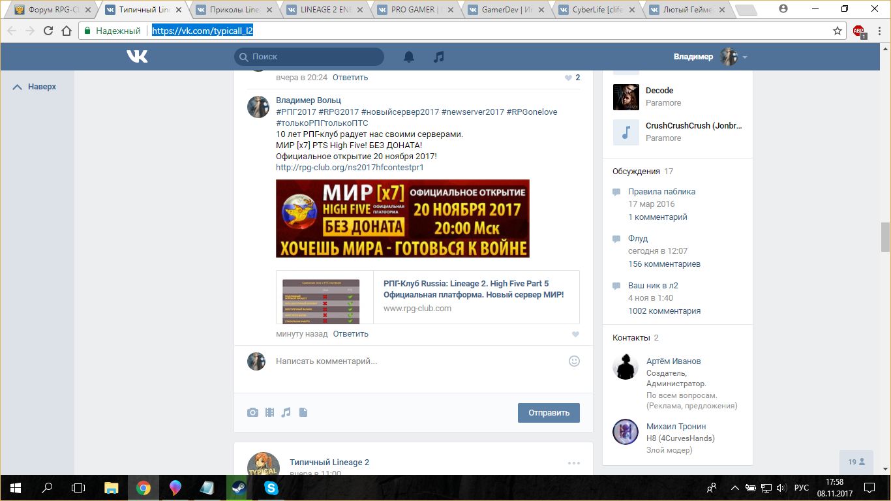891x501 pixels.
Task: Attach a photo with the camera icon
Action: 252,412
